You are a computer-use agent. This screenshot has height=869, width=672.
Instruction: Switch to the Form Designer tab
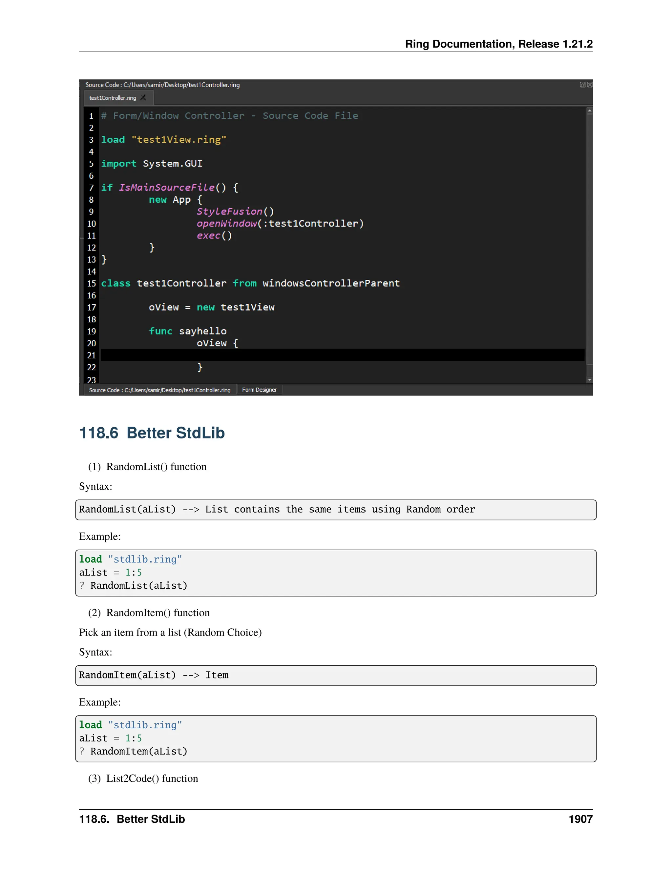259,390
